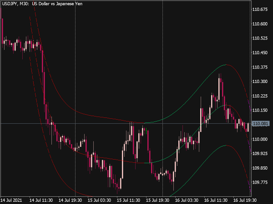Click the 110.600 price axis label

click(x=260, y=24)
